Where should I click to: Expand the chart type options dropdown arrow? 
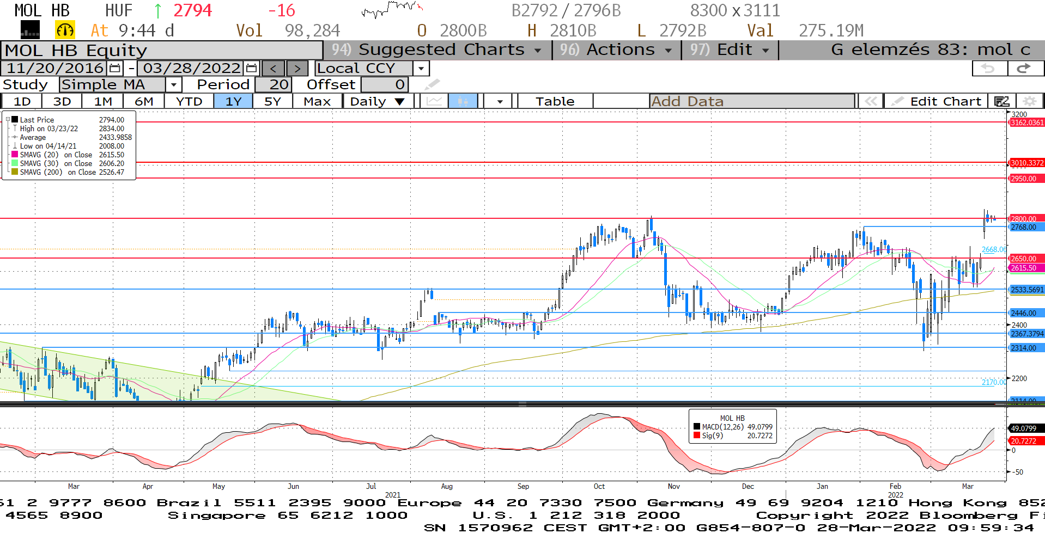(500, 101)
